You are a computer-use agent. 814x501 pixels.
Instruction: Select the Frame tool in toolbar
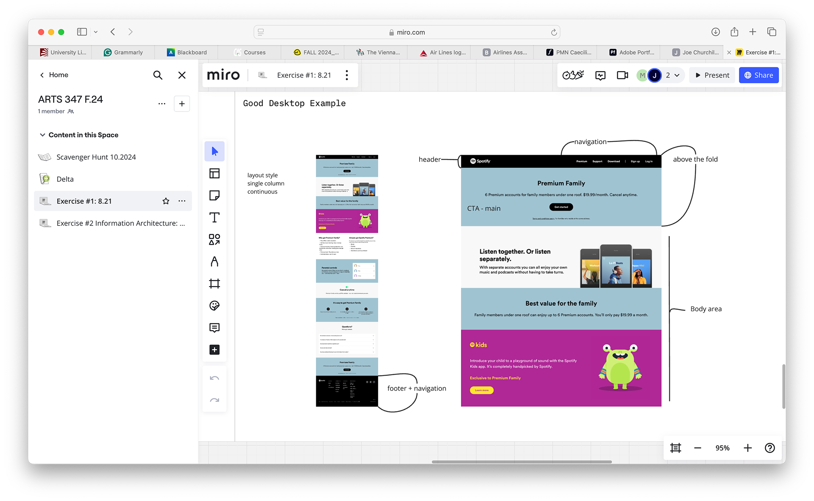pyautogui.click(x=215, y=284)
